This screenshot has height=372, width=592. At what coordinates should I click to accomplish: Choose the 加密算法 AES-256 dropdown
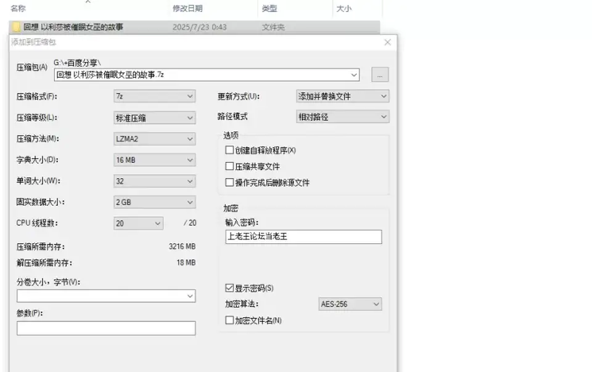[x=350, y=304]
